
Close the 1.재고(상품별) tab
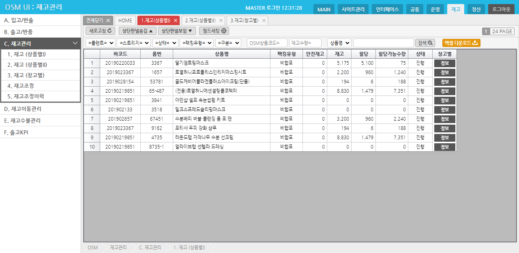point(176,21)
